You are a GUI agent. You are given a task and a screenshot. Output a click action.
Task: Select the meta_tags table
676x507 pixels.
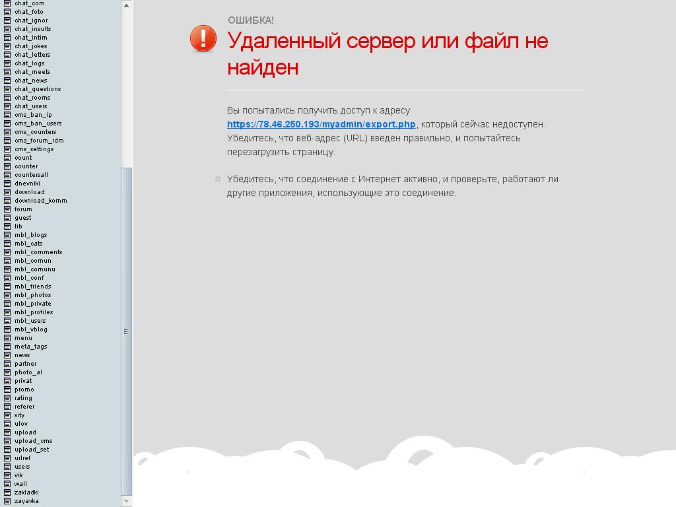pos(30,347)
